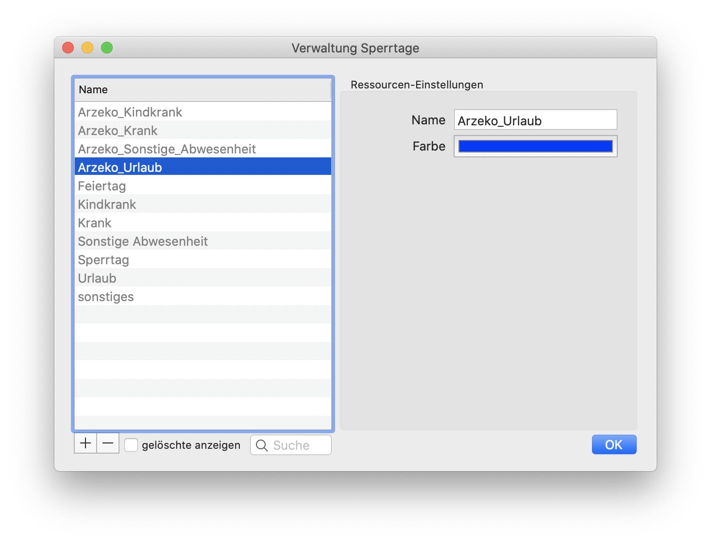
Task: Close the Verwaltung Sperrtage window with the red button
Action: 68,48
